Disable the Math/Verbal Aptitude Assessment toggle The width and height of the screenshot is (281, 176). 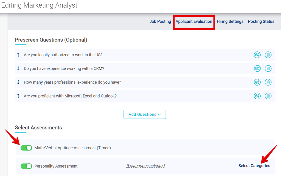point(26,148)
